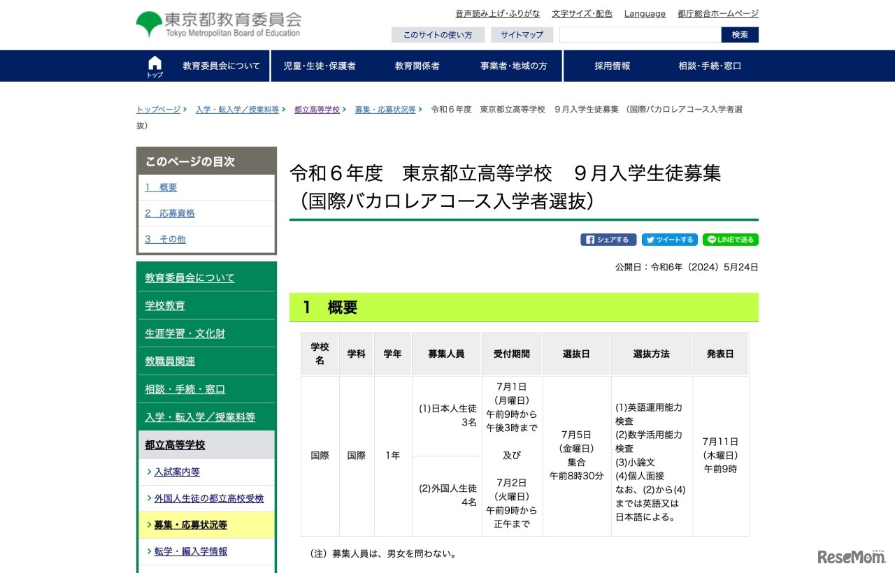The image size is (895, 573).
Task: Click the home Top icon in navigation bar
Action: coord(155,66)
